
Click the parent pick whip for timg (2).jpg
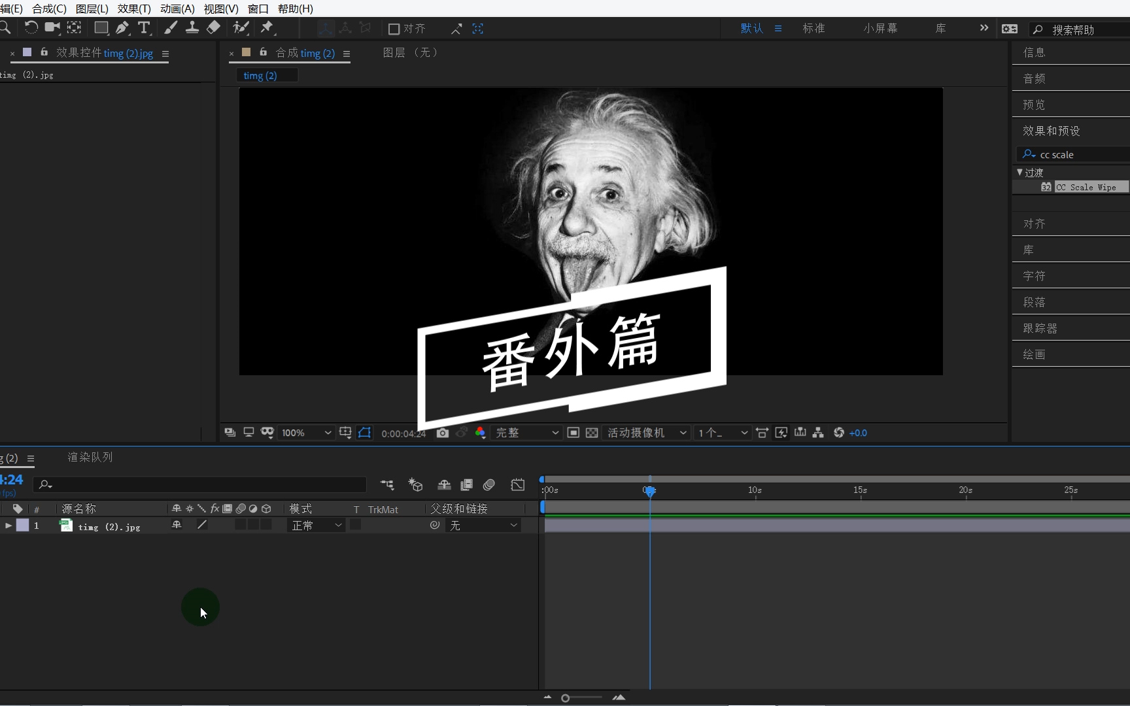[x=435, y=525]
